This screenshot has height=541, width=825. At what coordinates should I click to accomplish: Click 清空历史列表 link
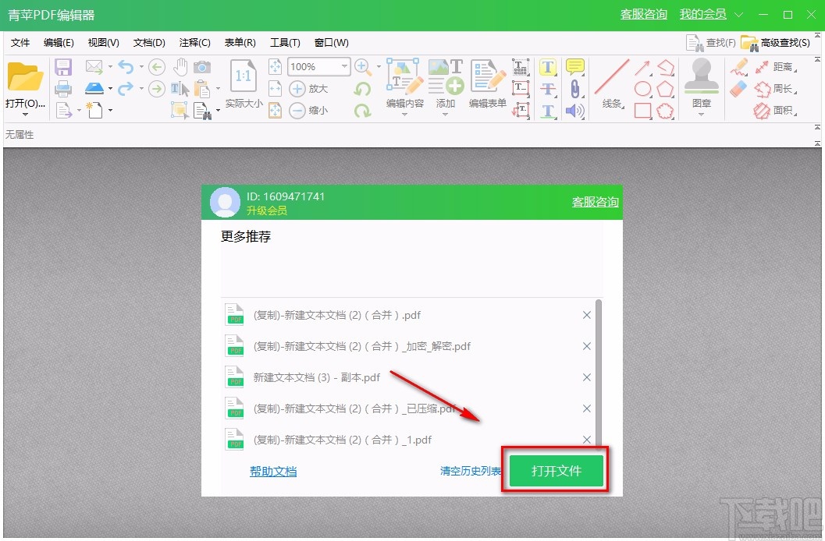(471, 471)
